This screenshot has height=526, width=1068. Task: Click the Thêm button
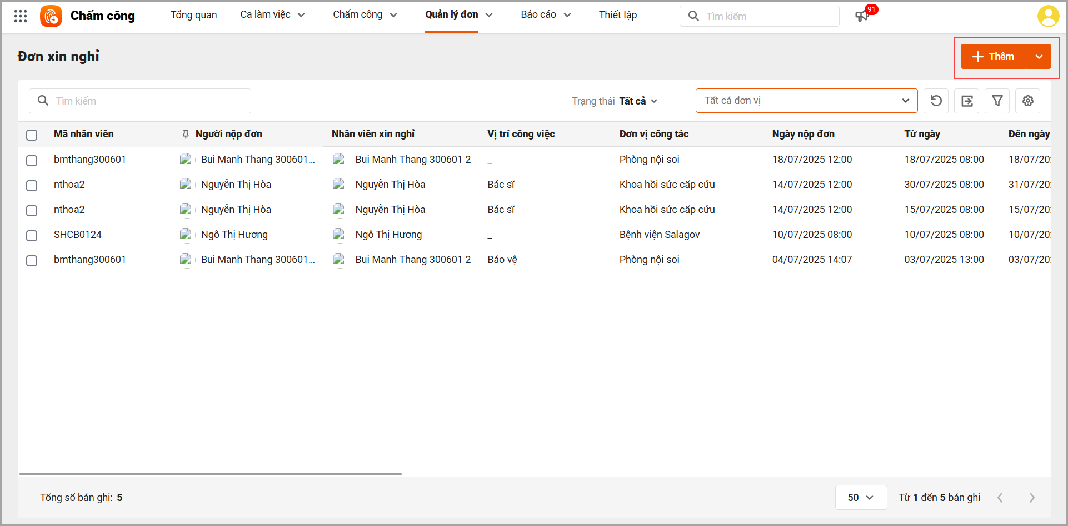tap(994, 57)
